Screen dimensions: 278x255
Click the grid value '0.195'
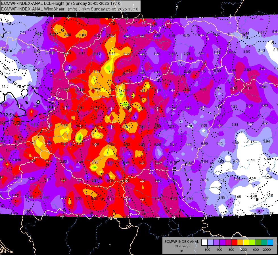(x=81, y=90)
